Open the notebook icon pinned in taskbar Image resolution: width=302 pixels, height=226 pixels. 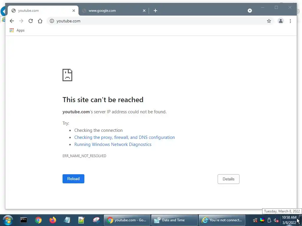pyautogui.click(x=67, y=220)
